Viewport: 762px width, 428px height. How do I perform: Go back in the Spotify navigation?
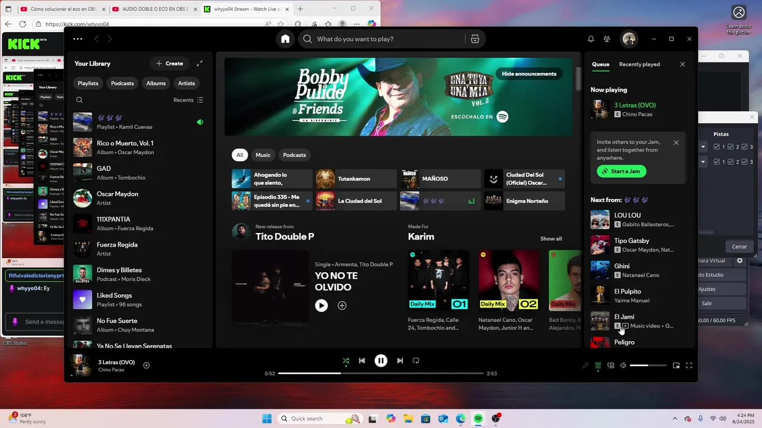pos(96,39)
